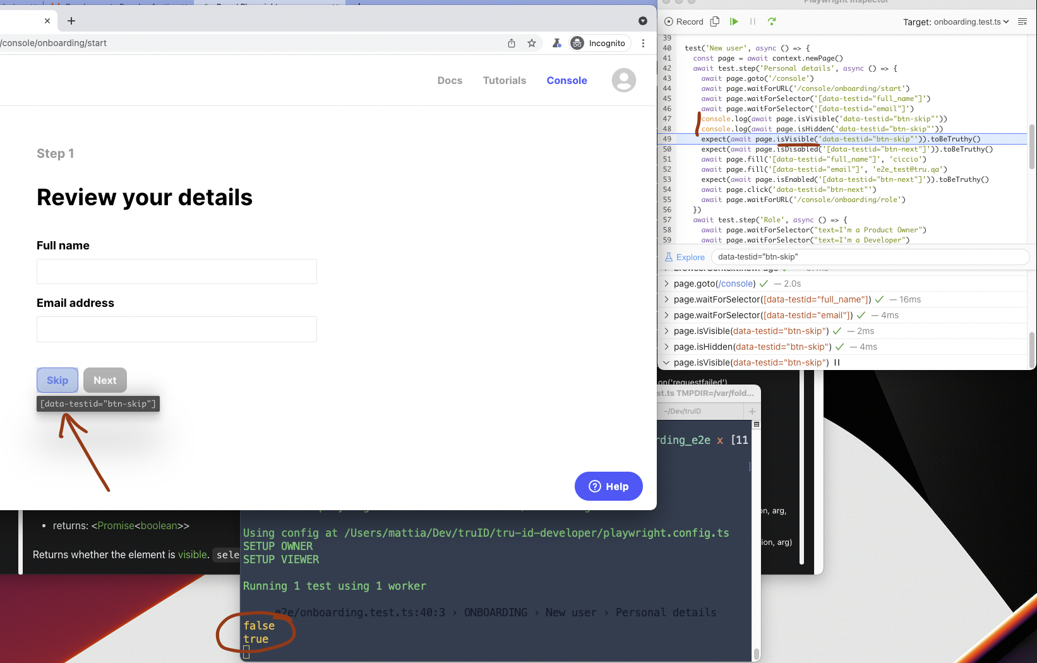
Task: Click the copy script icon next to Record
Action: click(714, 21)
